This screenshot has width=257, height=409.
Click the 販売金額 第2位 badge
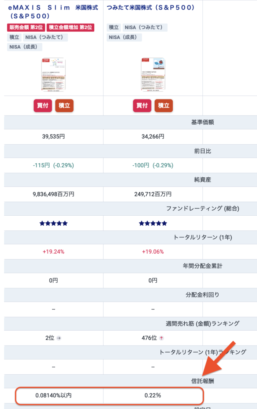click(x=26, y=28)
